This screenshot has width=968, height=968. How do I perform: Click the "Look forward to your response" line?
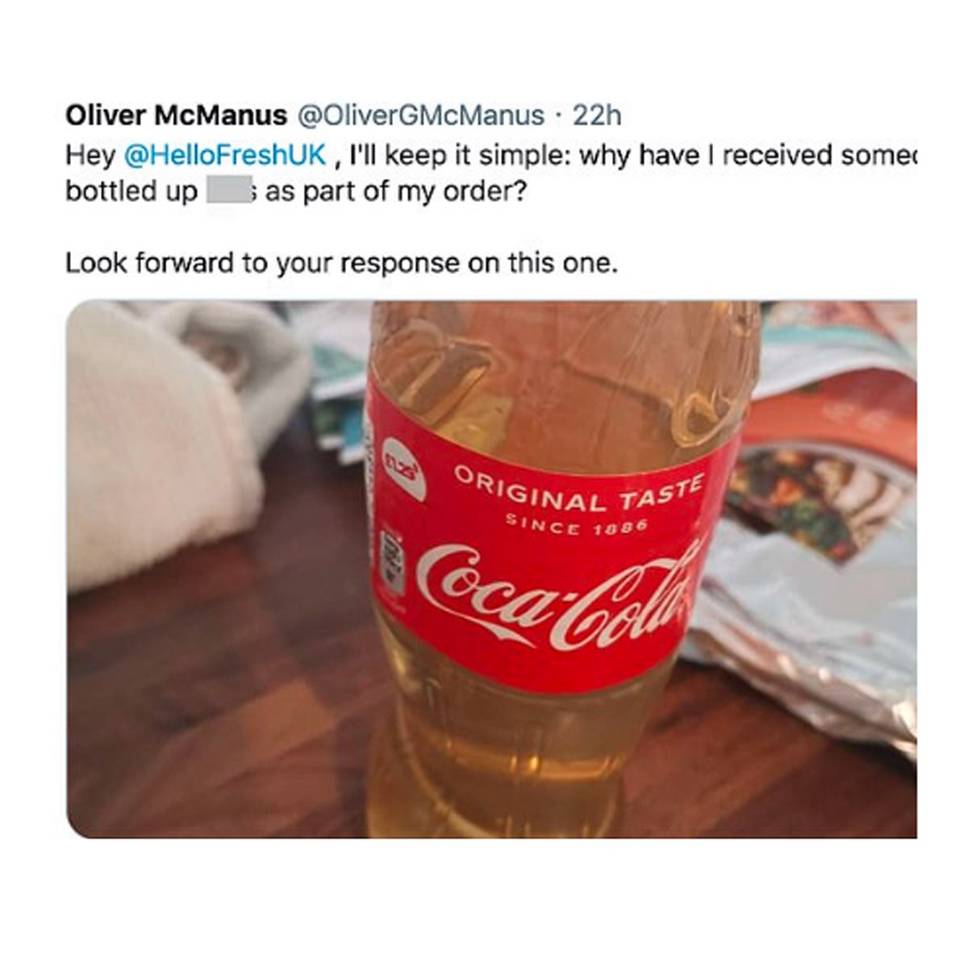click(x=341, y=263)
